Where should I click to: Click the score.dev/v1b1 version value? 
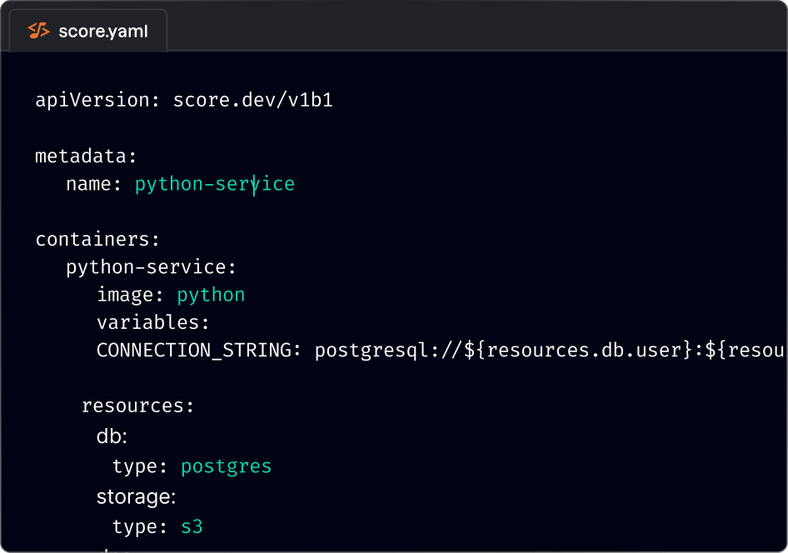point(252,101)
